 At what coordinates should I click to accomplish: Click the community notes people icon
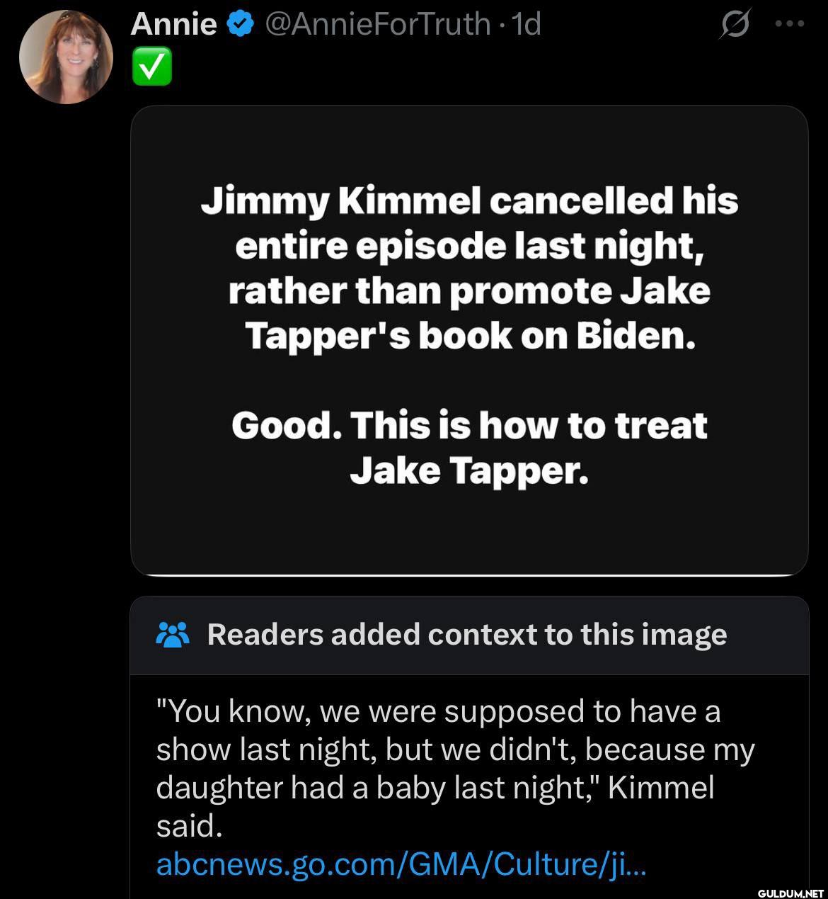point(171,635)
